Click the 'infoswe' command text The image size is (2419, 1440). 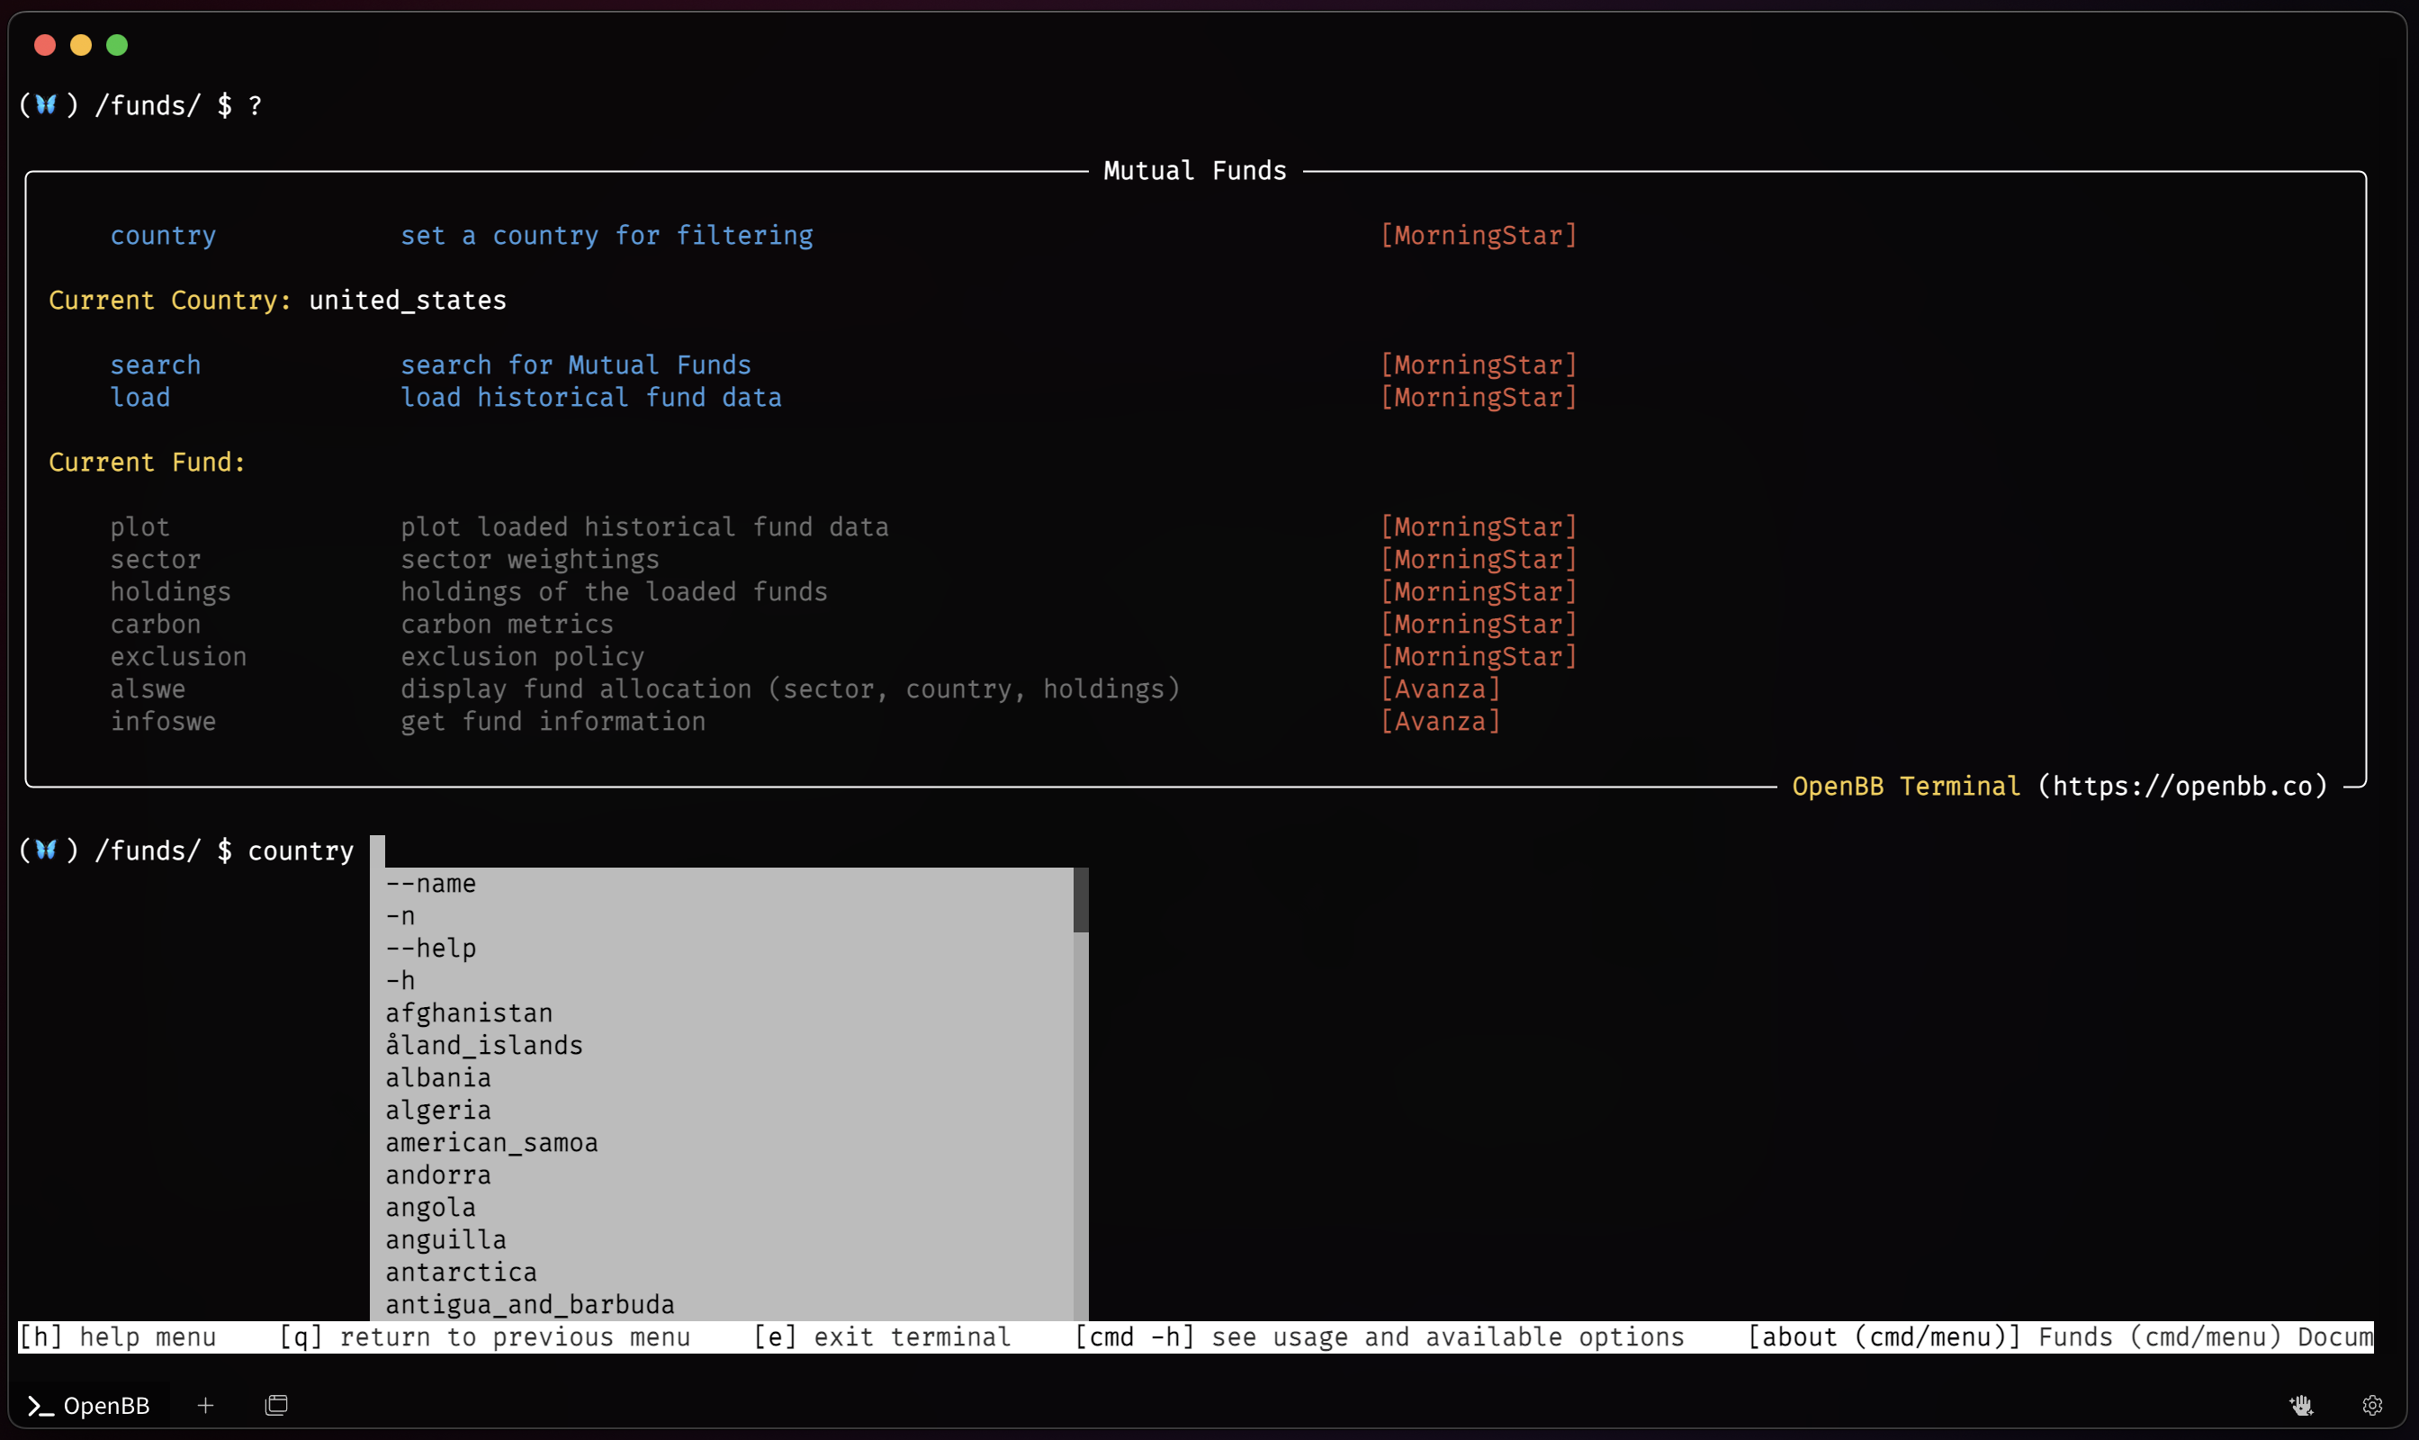coord(163,721)
